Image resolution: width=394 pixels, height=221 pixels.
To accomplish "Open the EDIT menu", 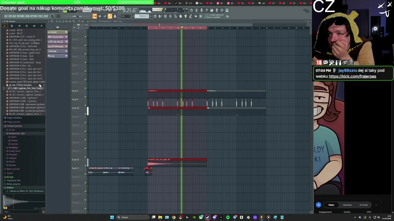I will tap(10, 16).
